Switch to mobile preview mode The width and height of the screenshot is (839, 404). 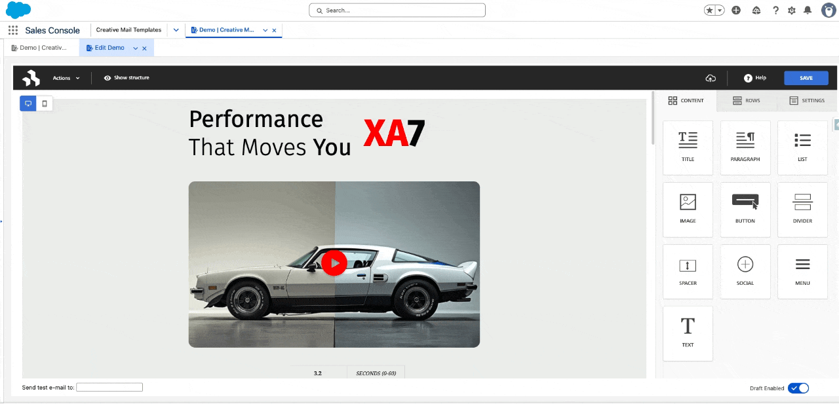click(x=45, y=103)
